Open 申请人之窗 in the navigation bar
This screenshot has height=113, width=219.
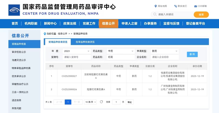129,24
